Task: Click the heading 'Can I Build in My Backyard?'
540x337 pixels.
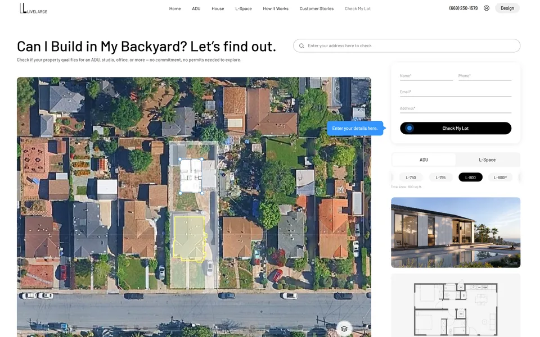Action: tap(102, 47)
